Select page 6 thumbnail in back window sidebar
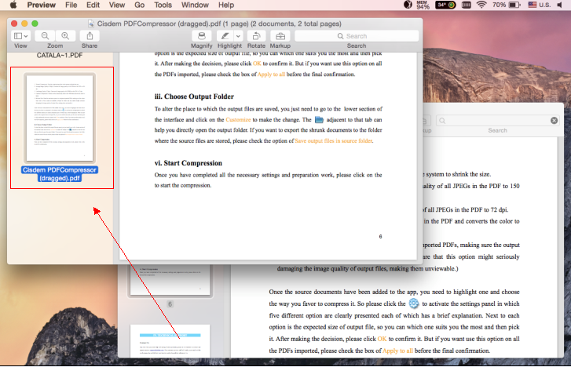This screenshot has width=571, height=367. 170,280
